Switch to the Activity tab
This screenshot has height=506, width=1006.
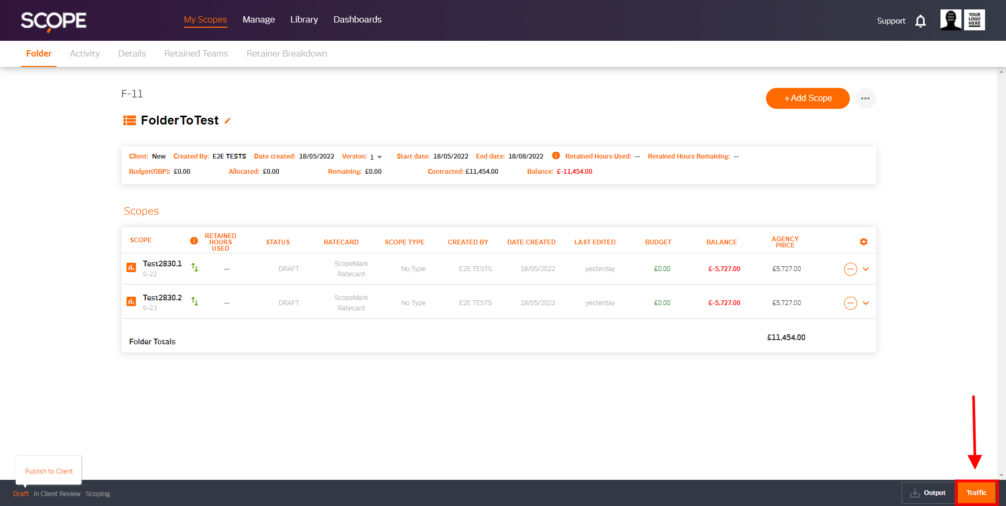[85, 53]
